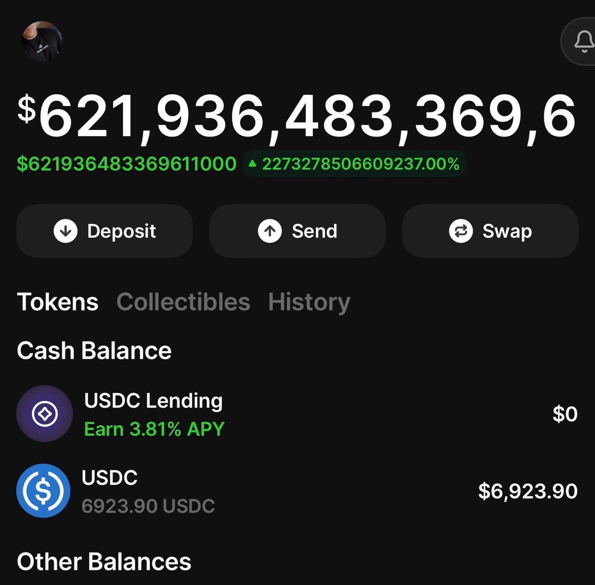This screenshot has width=595, height=585.
Task: Tap the $6,923.90 USDC balance value
Action: pyautogui.click(x=528, y=491)
